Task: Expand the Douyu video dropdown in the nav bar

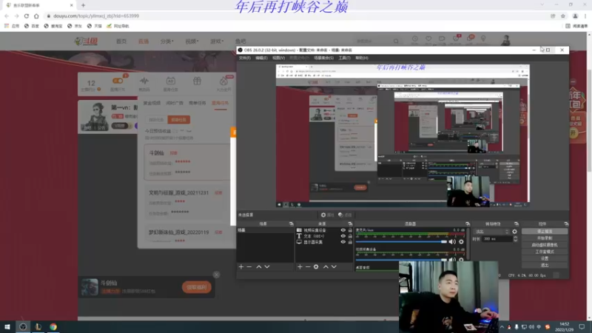Action: [192, 41]
